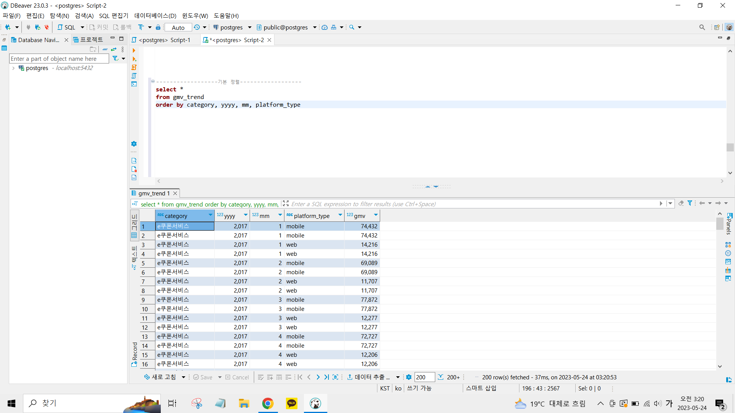
Task: Open the SQL 편집기 menu
Action: [114, 16]
